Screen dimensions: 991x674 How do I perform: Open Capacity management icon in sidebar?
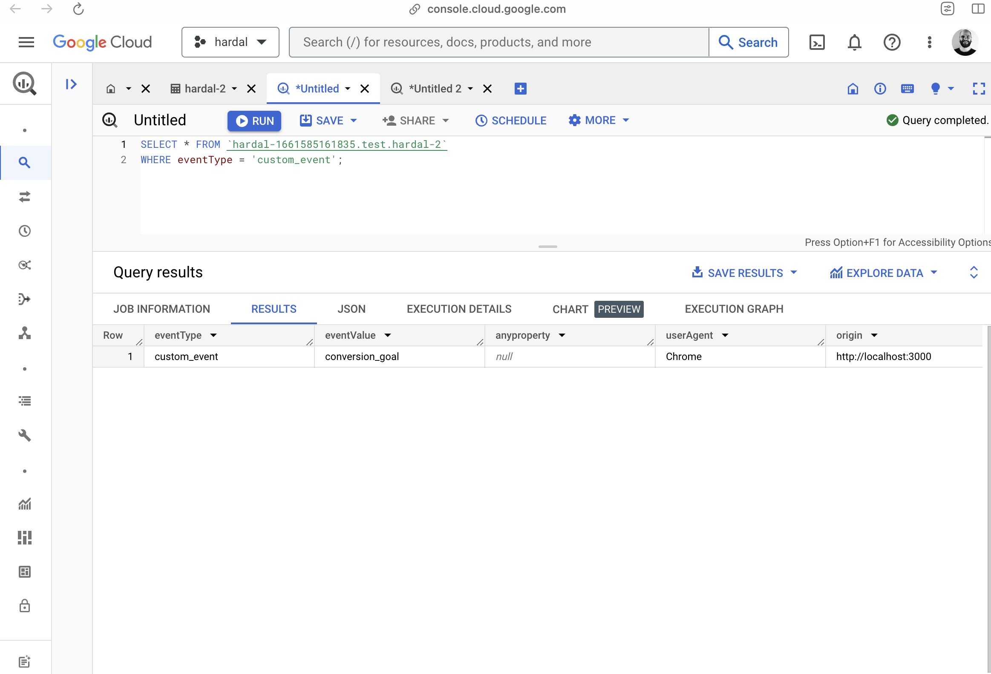point(25,538)
